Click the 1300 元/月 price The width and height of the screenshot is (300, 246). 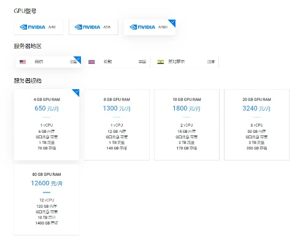[117, 108]
